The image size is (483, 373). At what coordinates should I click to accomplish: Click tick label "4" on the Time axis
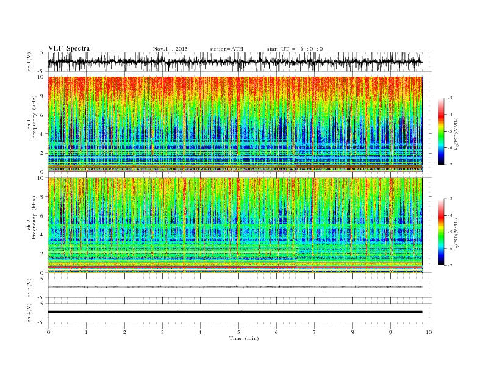[x=200, y=332]
